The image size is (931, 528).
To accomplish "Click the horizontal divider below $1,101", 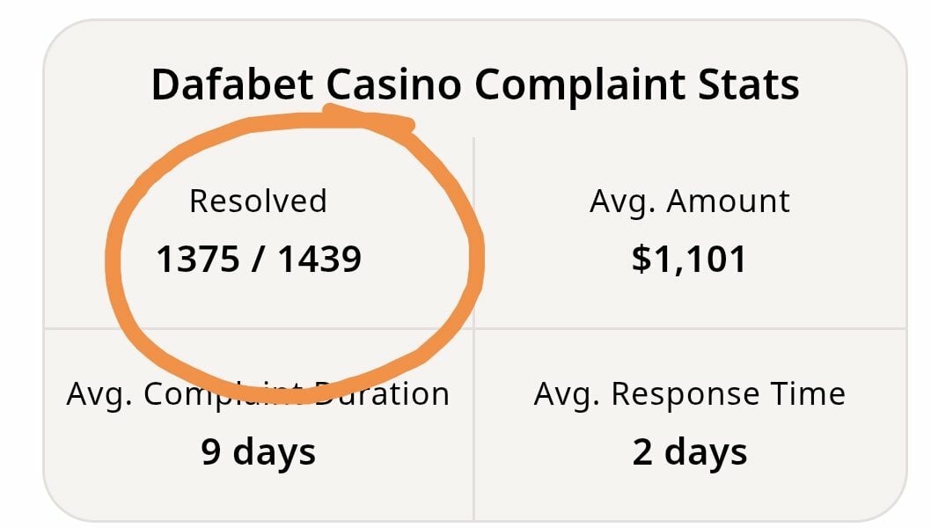I will tap(690, 328).
